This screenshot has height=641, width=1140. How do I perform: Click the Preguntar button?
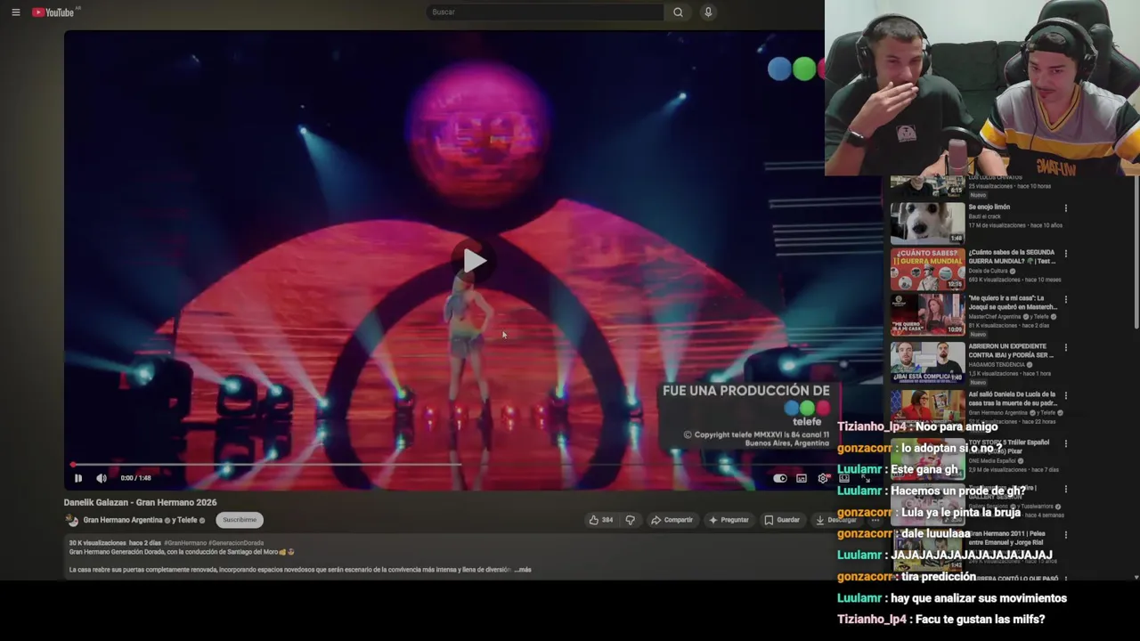tap(729, 520)
